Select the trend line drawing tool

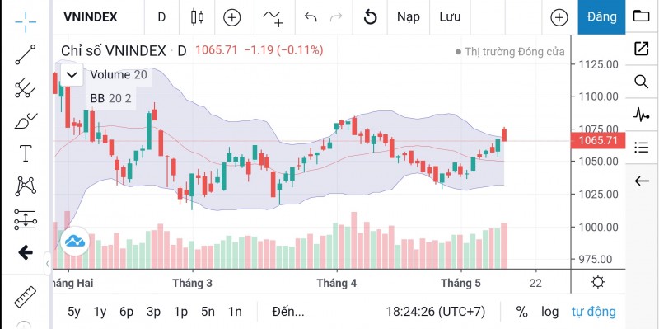coord(26,54)
